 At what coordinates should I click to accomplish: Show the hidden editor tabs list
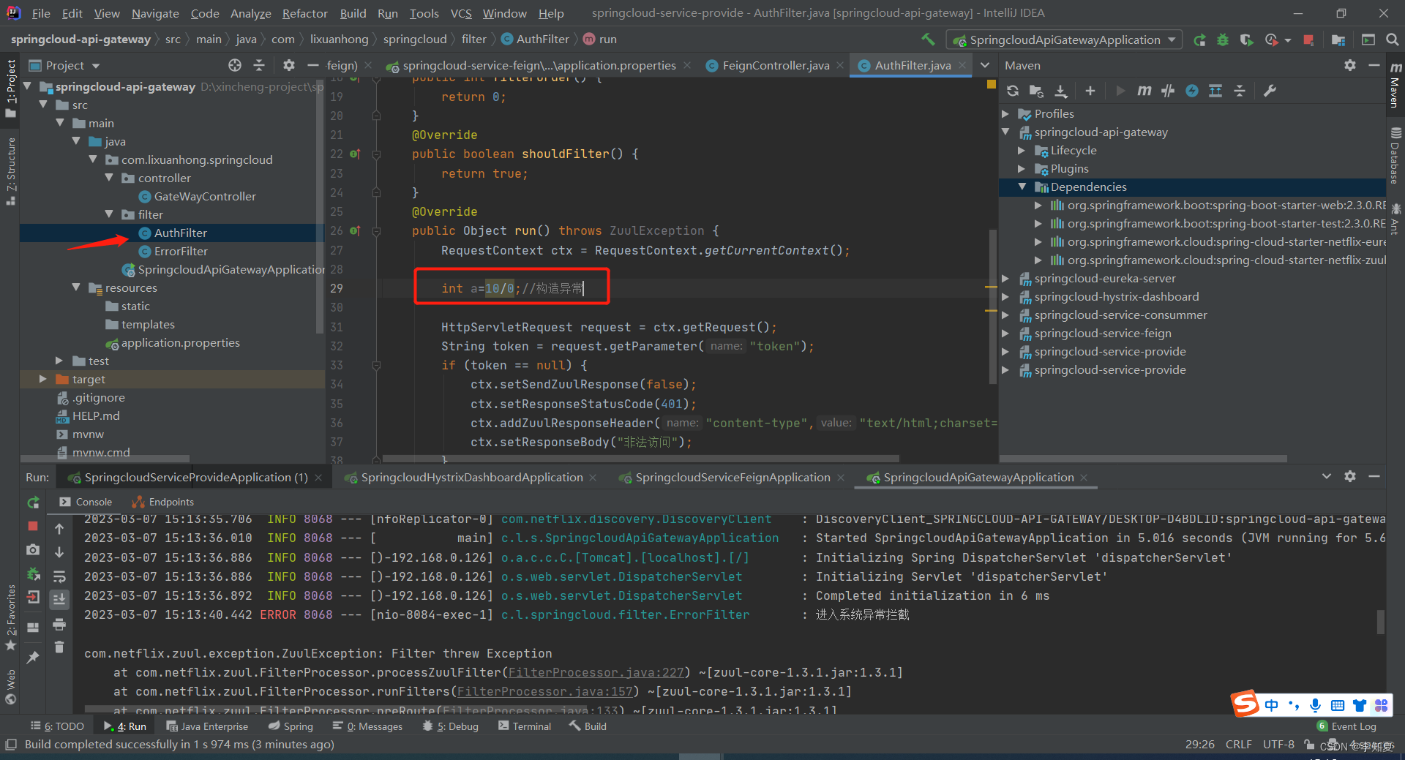[x=985, y=65]
